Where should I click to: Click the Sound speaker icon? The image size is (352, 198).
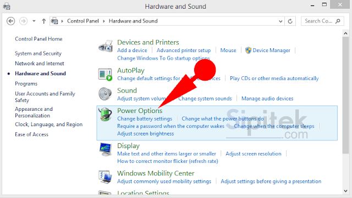(x=105, y=94)
